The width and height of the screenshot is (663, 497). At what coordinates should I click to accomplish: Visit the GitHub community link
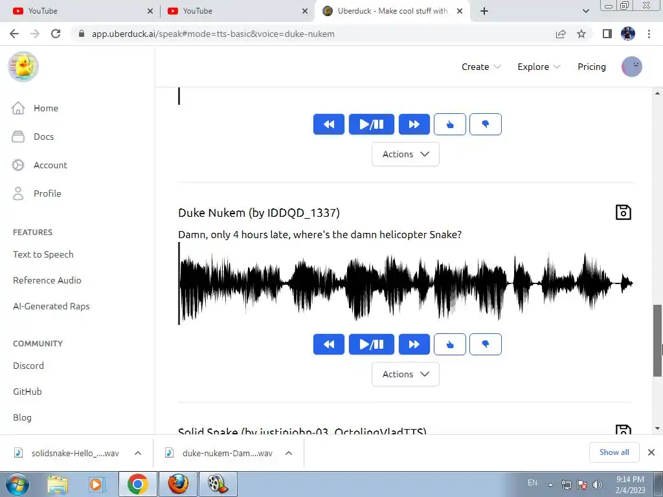click(x=27, y=392)
